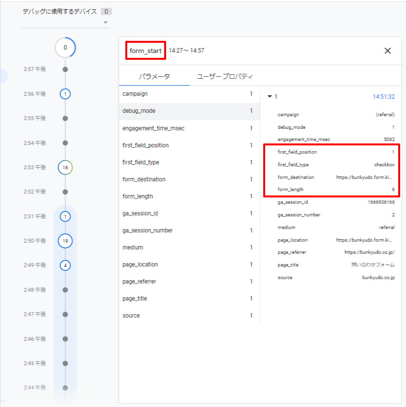Click the 2:52 午後 timeline dot
406x407 pixels.
[66, 192]
